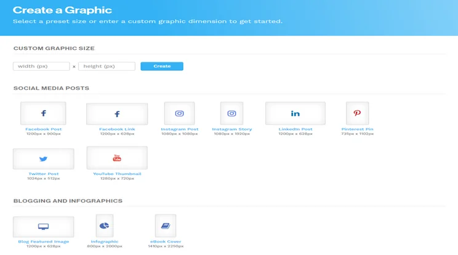Select the Infographic pie chart icon
The image size is (458, 255).
[104, 226]
